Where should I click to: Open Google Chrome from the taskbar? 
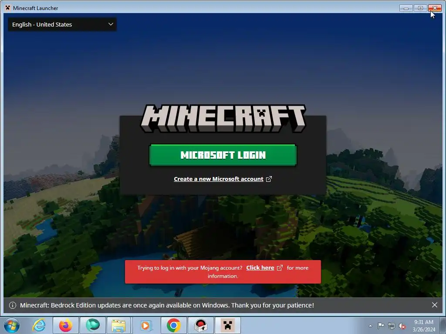point(173,325)
